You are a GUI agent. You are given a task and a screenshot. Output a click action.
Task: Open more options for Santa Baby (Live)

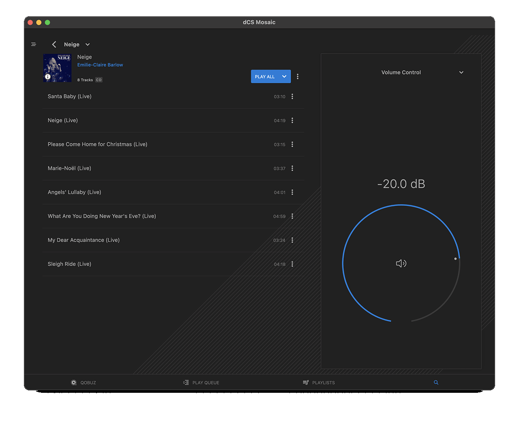(x=292, y=97)
